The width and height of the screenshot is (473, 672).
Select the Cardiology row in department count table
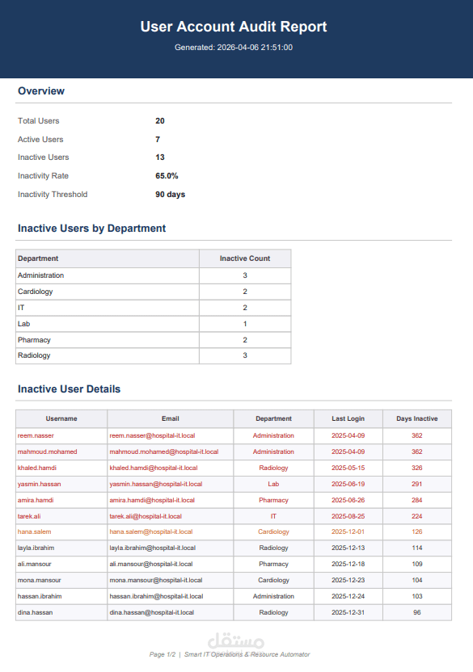[154, 292]
